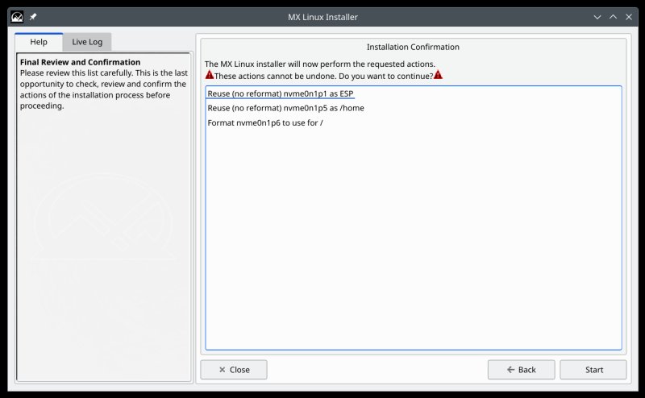Toggle the pin window icon in title bar
Screen dimensions: 645x398
point(33,17)
